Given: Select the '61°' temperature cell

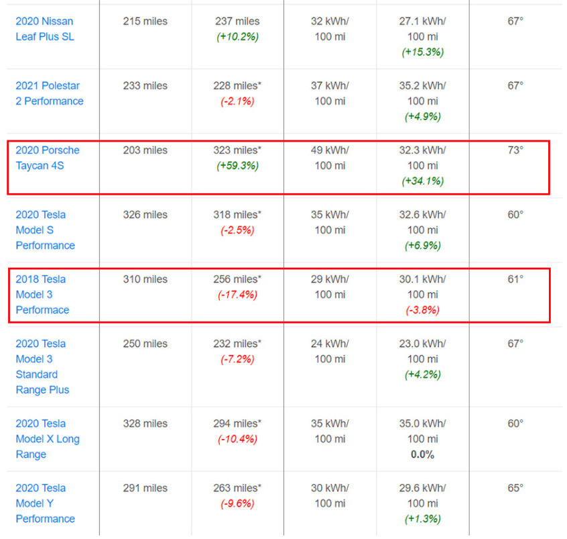Looking at the screenshot, I should 515,279.
